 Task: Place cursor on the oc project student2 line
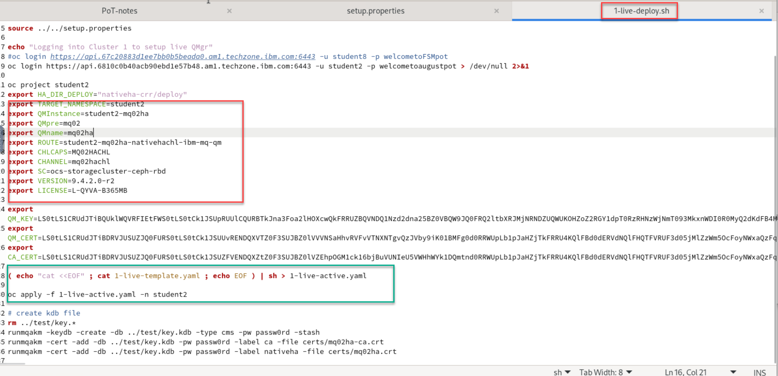coord(48,85)
